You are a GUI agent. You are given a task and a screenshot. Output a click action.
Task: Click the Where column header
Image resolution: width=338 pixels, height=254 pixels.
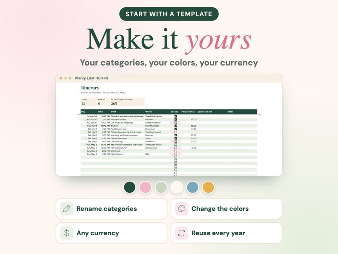click(149, 112)
